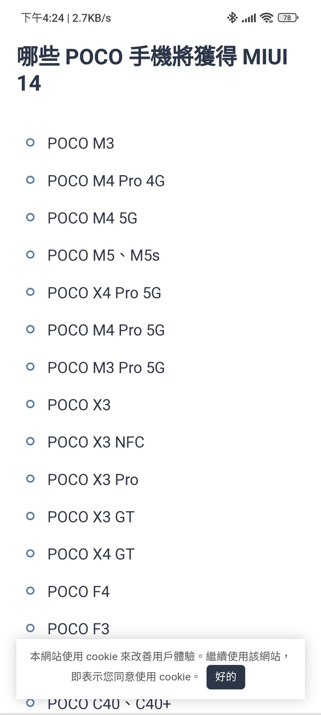Select the POCO M3 list item

pyautogui.click(x=81, y=143)
